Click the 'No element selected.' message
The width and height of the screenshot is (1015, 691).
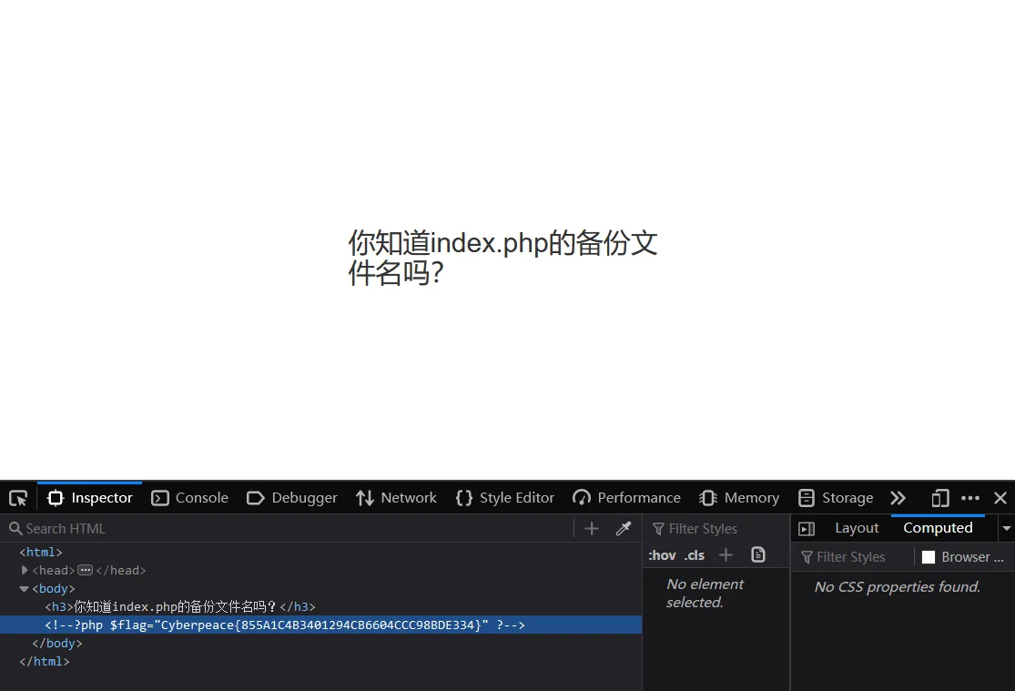point(705,594)
